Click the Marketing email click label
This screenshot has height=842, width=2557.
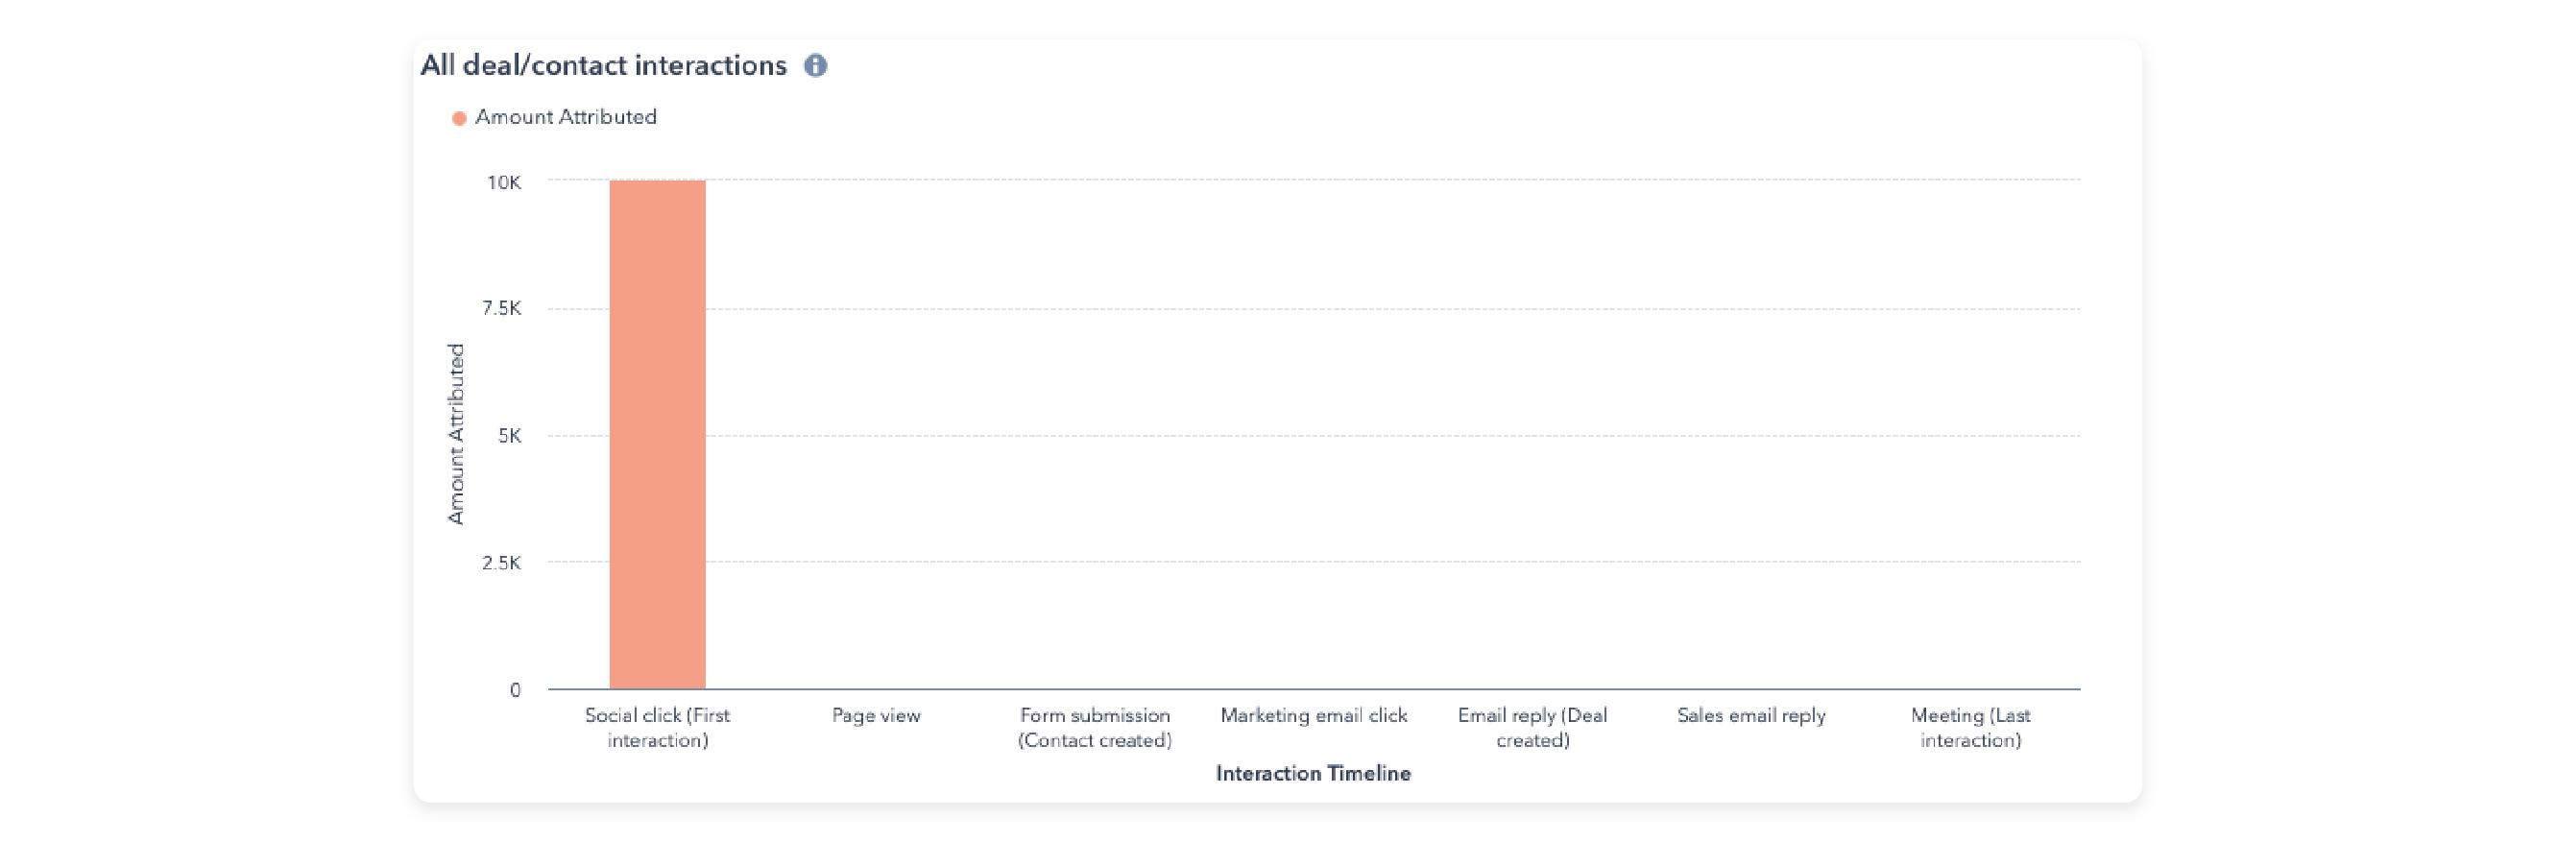coord(1314,715)
